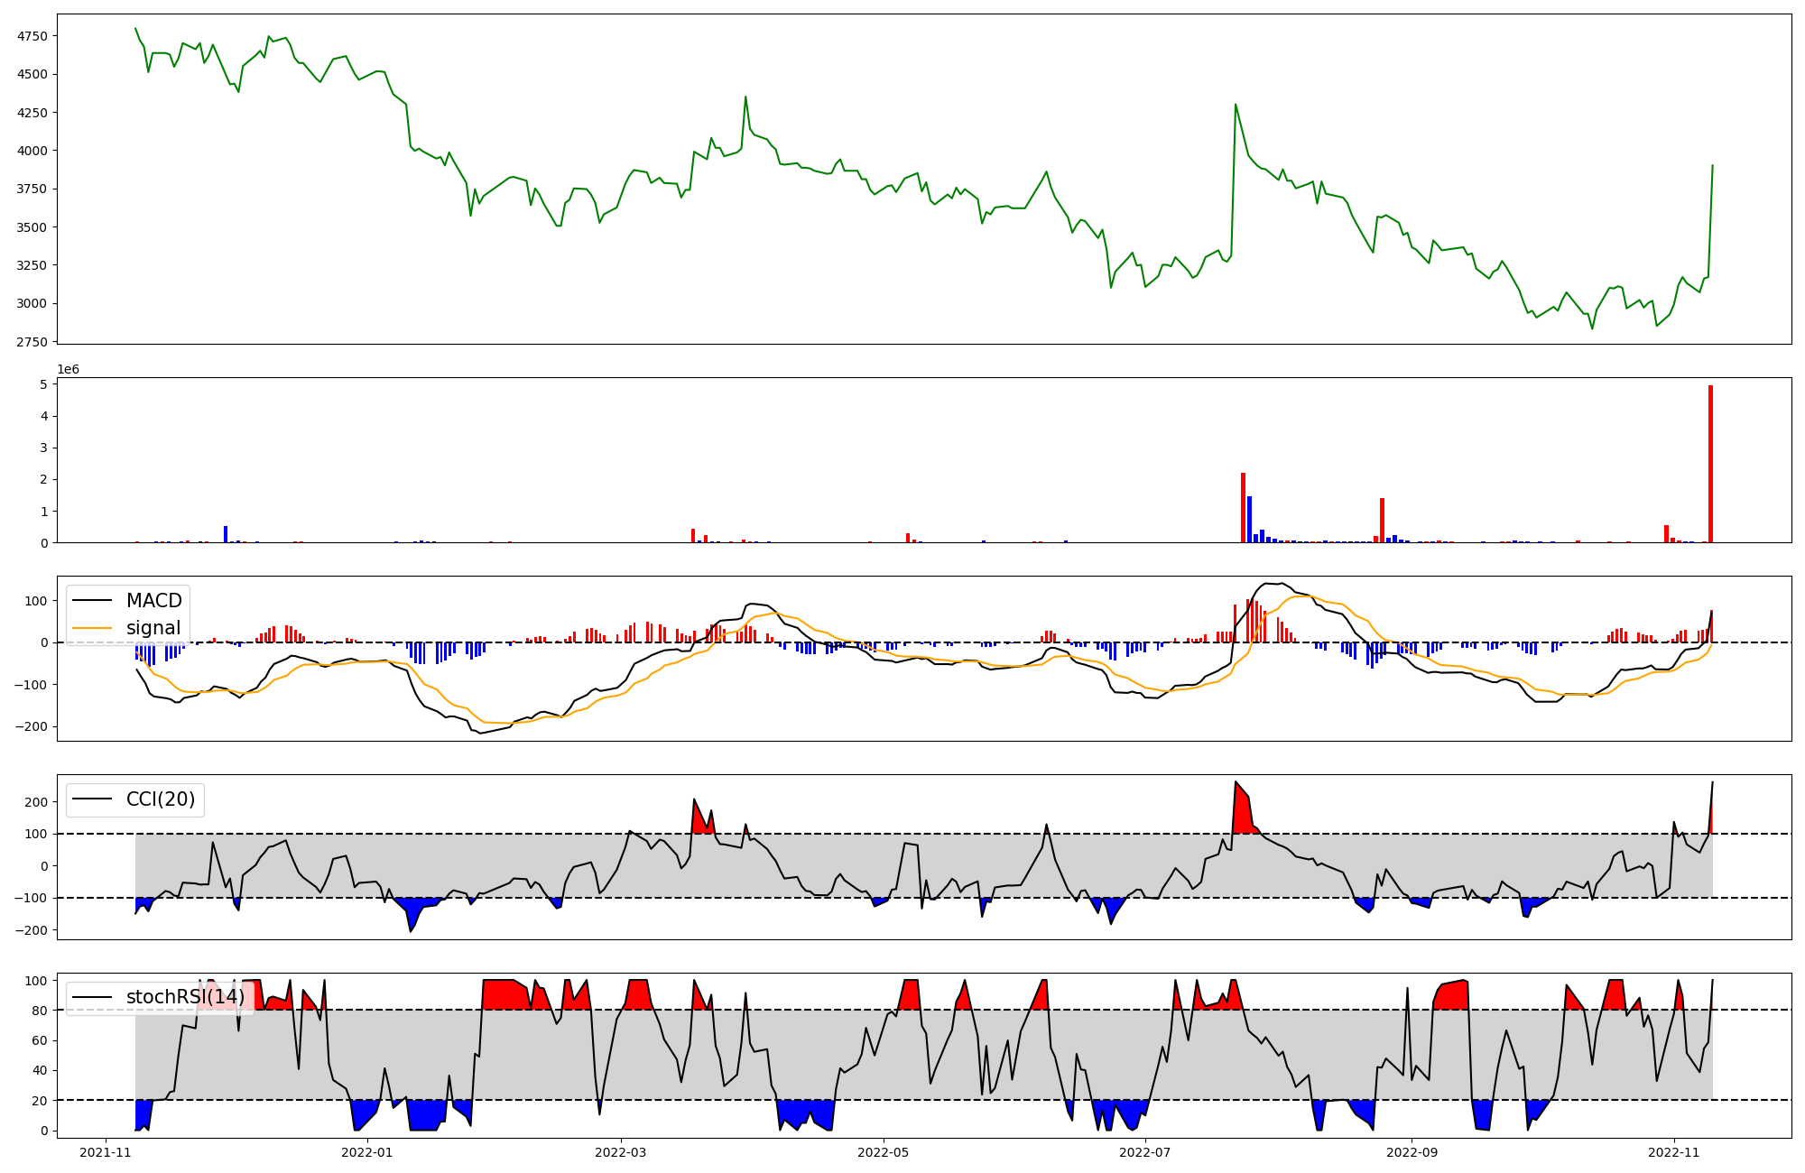This screenshot has width=1805, height=1173.
Task: Click the 80 tick on stochRSI axis
Action: tap(41, 1011)
